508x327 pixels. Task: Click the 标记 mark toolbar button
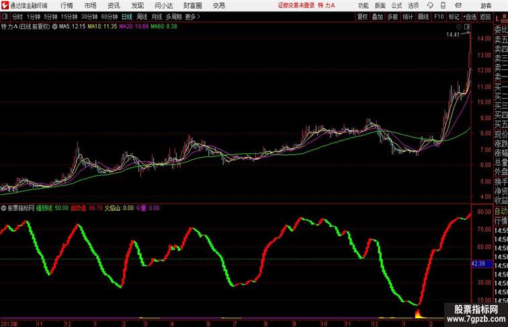click(454, 17)
